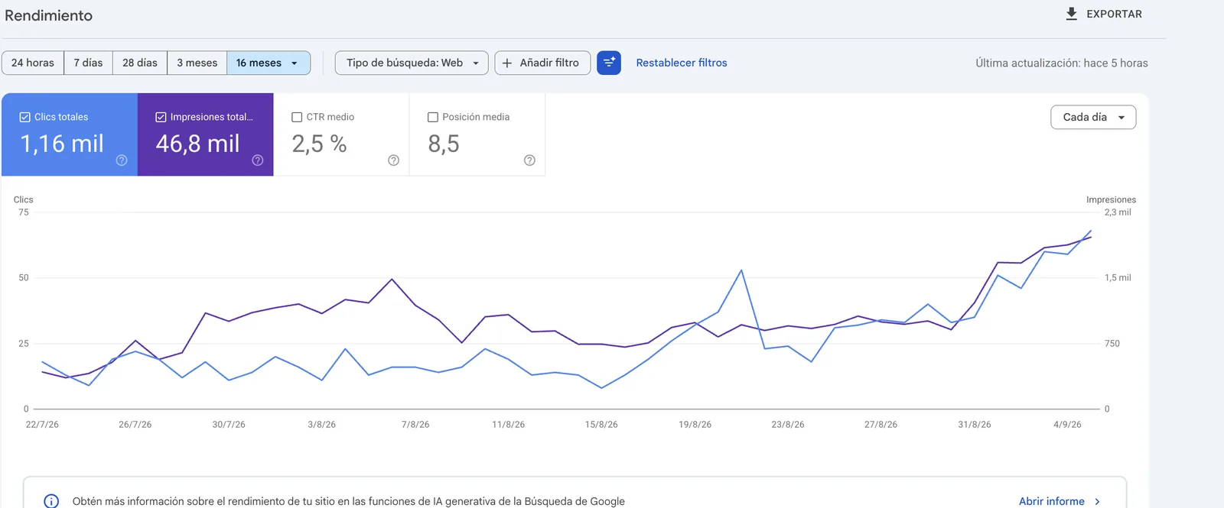This screenshot has height=508, width=1224.
Task: Click the 7/8/26 date axis label
Action: click(x=415, y=425)
